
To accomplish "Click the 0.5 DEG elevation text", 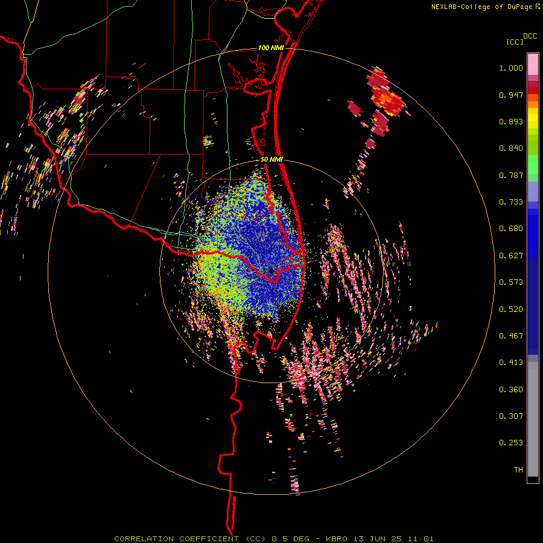I will coord(290,539).
